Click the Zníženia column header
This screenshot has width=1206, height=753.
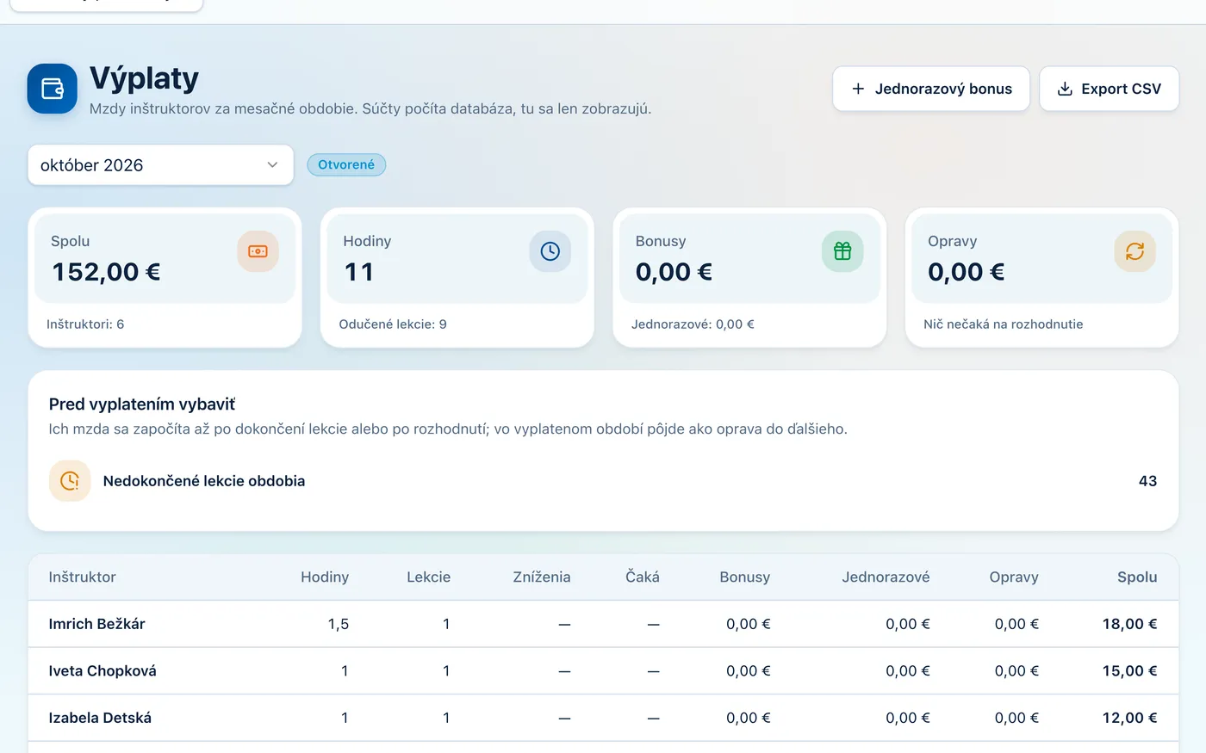pyautogui.click(x=541, y=577)
